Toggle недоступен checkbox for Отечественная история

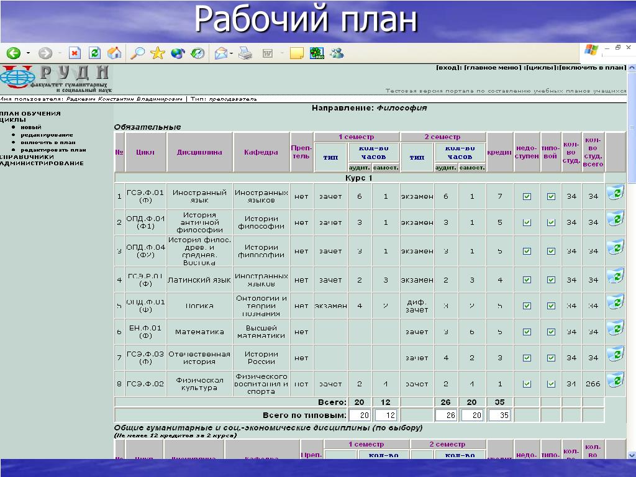[x=527, y=358]
